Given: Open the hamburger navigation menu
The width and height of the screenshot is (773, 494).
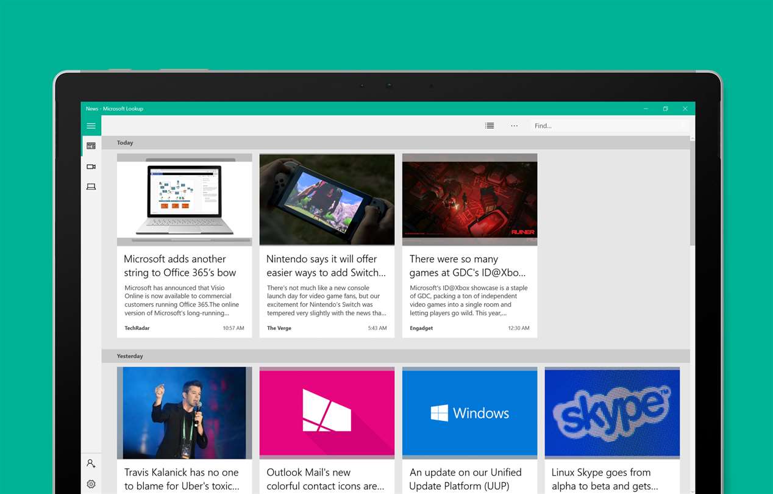Looking at the screenshot, I should pos(91,126).
